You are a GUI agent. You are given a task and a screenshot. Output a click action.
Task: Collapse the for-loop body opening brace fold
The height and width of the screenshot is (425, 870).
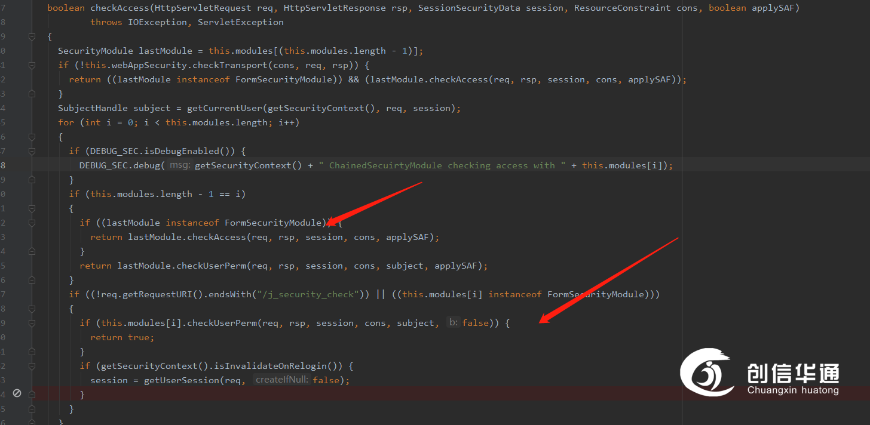(x=32, y=137)
